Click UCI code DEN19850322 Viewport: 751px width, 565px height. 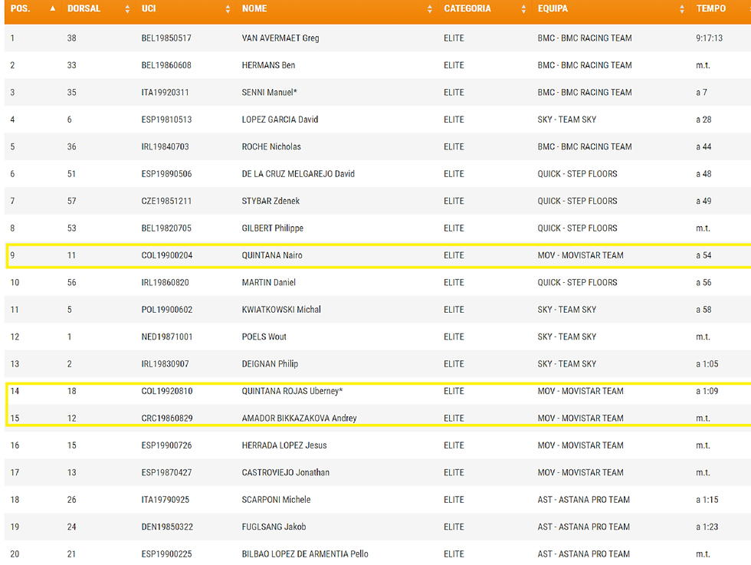(167, 527)
